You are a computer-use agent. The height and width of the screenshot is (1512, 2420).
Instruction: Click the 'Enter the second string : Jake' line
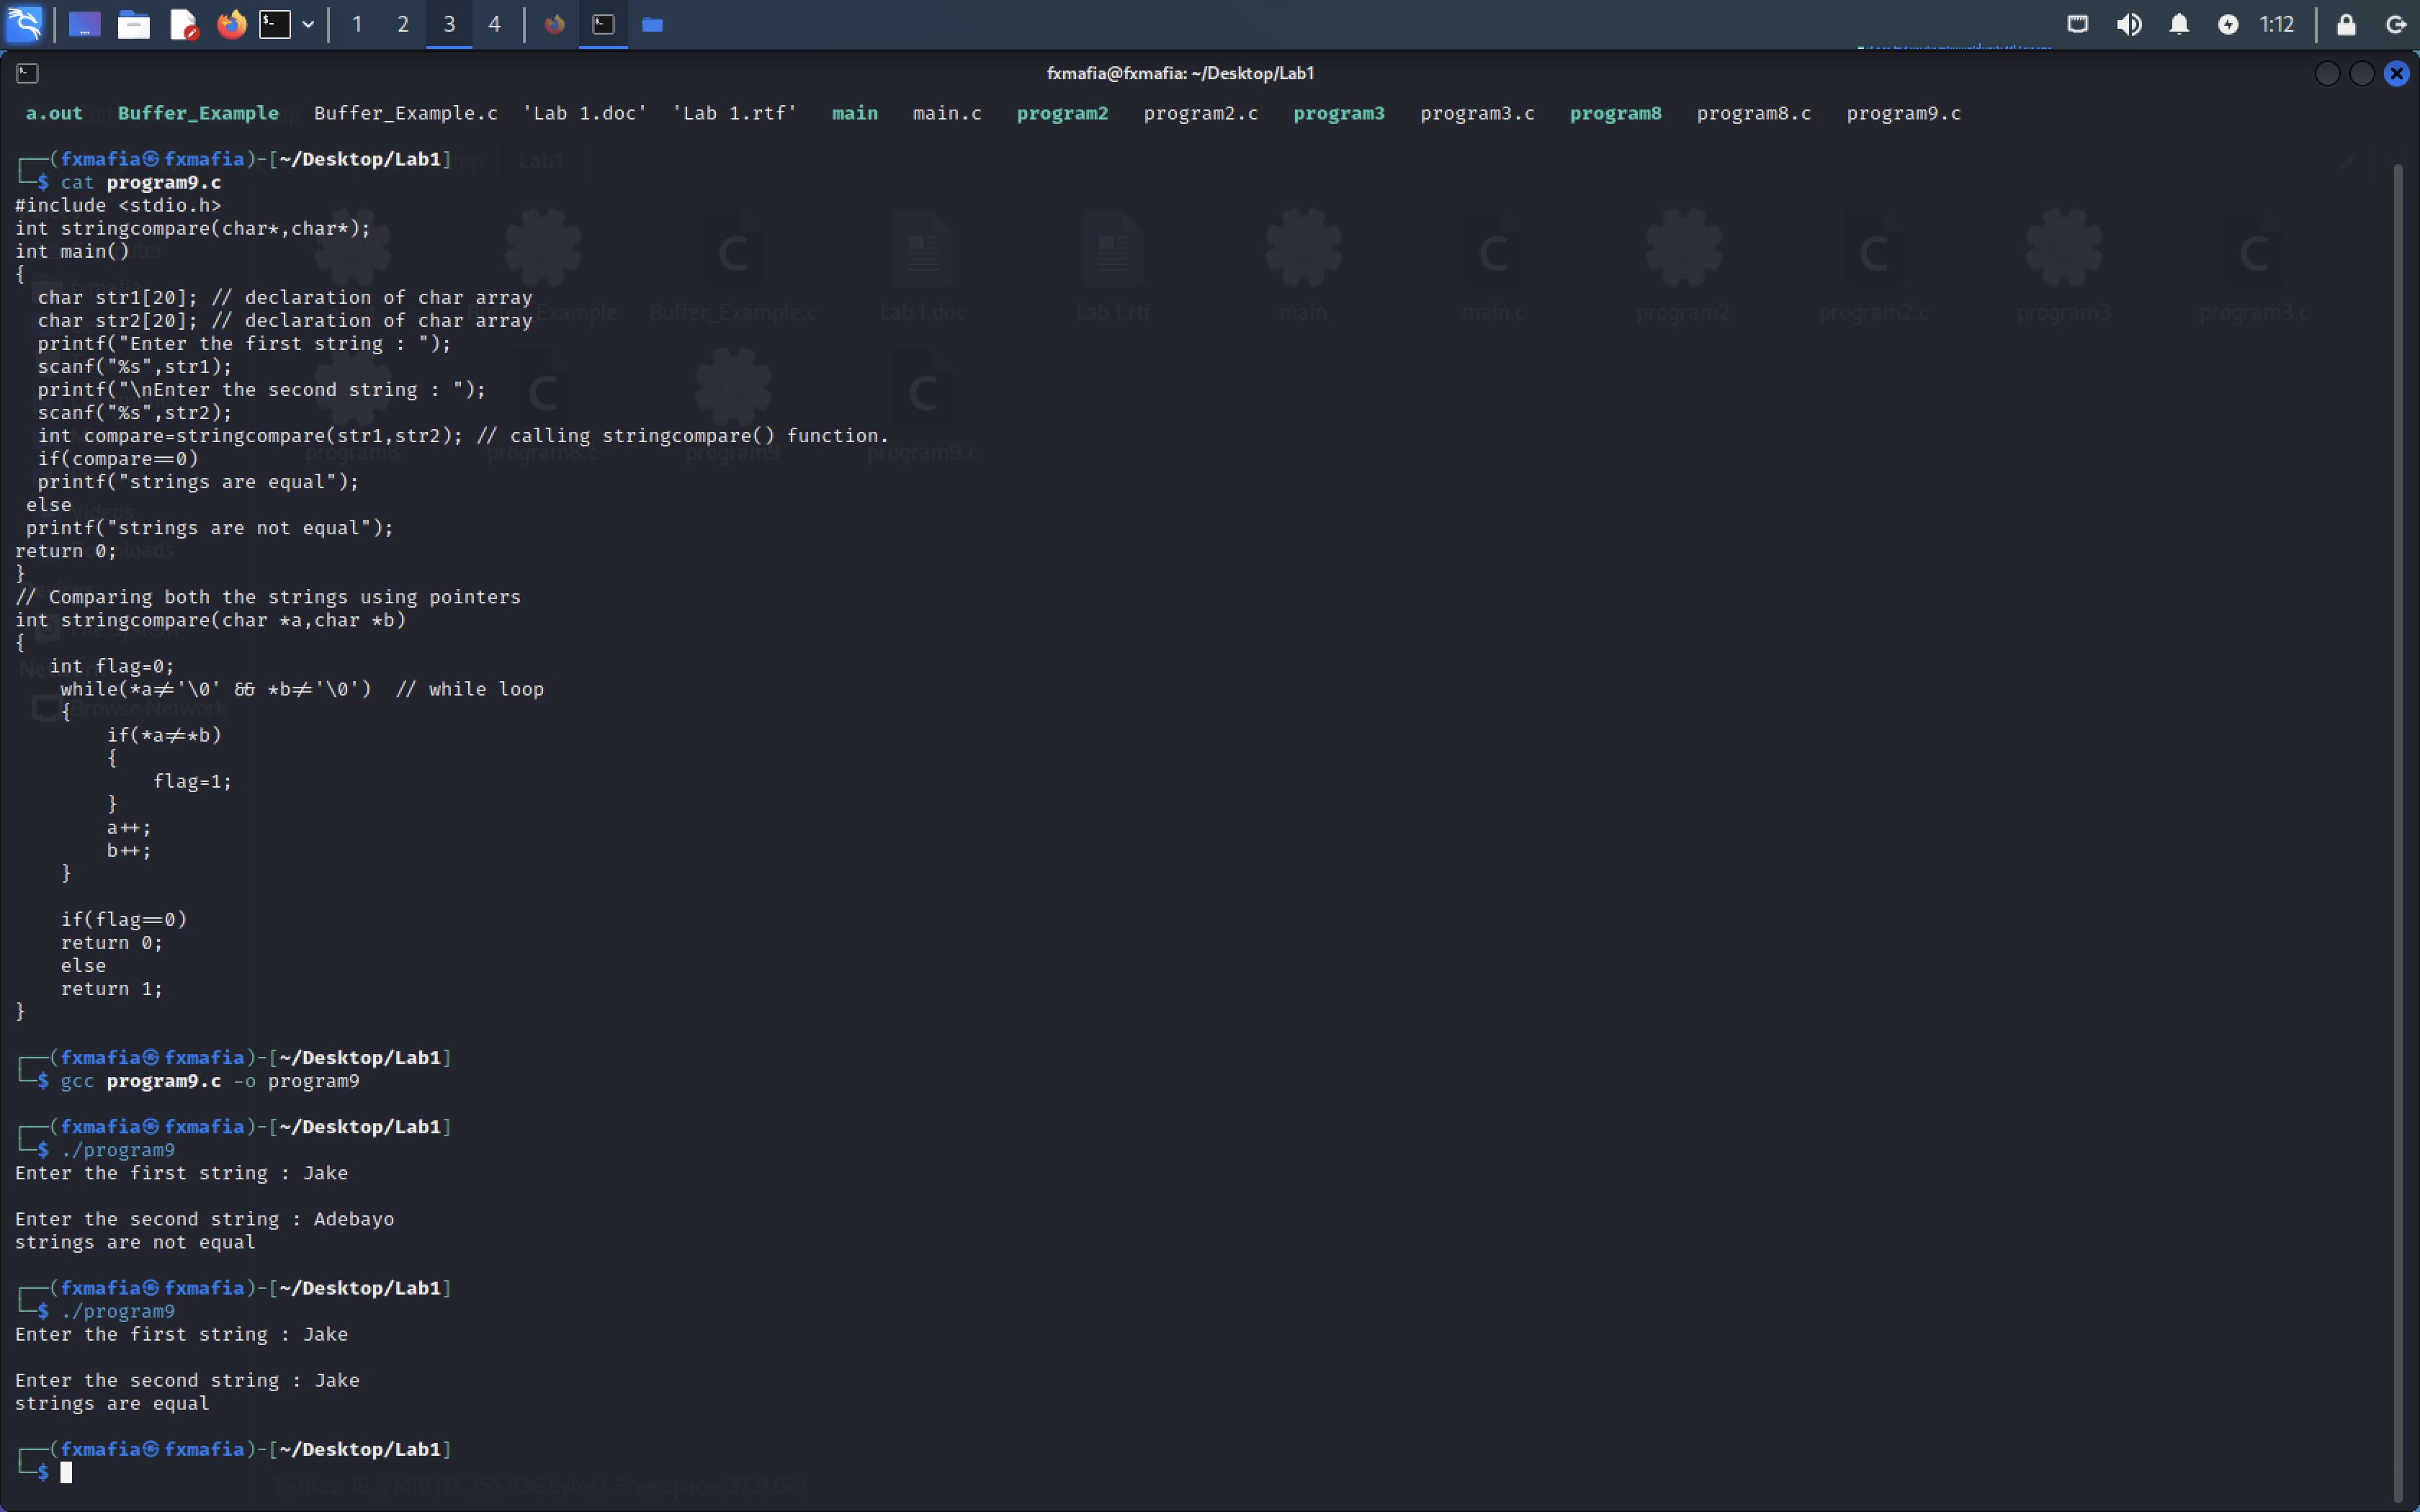[187, 1380]
